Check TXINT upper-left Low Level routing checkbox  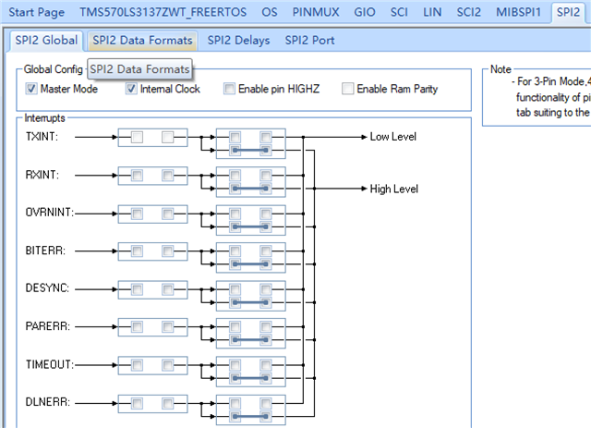click(x=235, y=137)
